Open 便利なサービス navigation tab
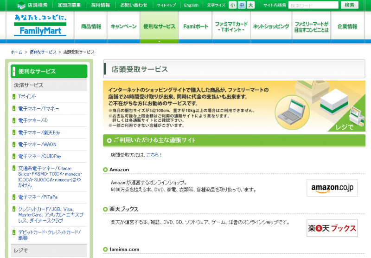Screen dimensions: 371x258 coord(159,26)
